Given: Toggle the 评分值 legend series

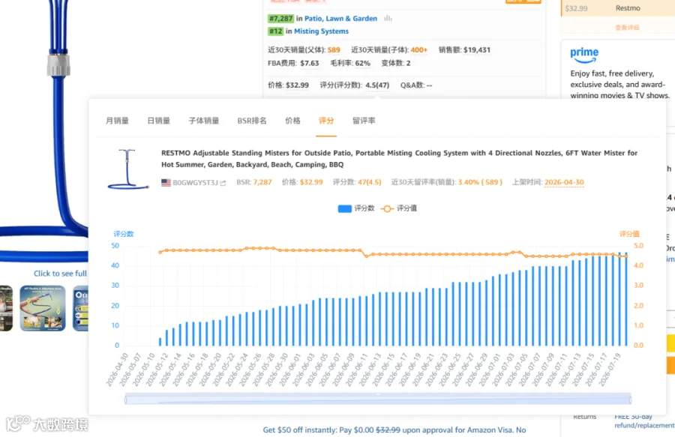Looking at the screenshot, I should 399,208.
